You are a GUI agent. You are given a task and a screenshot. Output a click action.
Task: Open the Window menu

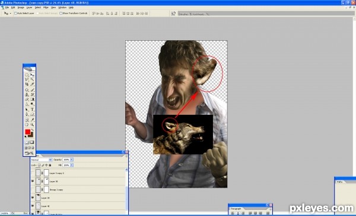(62, 8)
